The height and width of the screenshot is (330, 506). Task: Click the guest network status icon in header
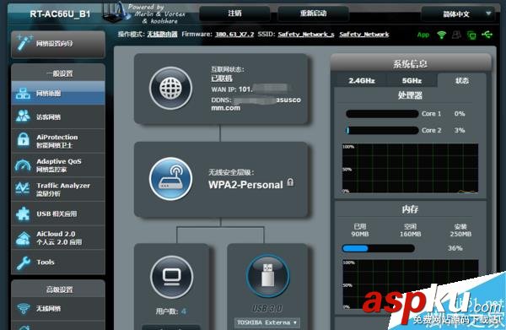pyautogui.click(x=456, y=35)
